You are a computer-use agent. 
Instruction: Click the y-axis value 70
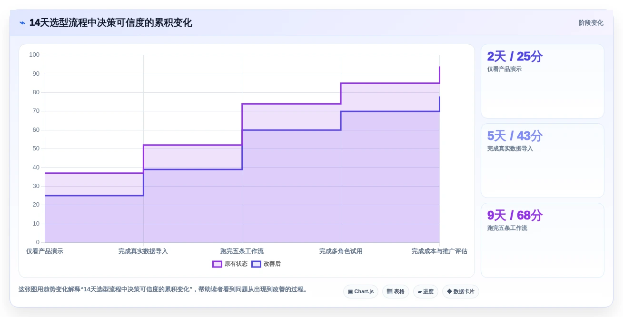36,111
